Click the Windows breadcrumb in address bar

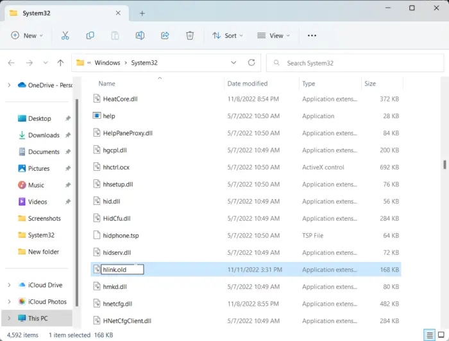click(107, 63)
